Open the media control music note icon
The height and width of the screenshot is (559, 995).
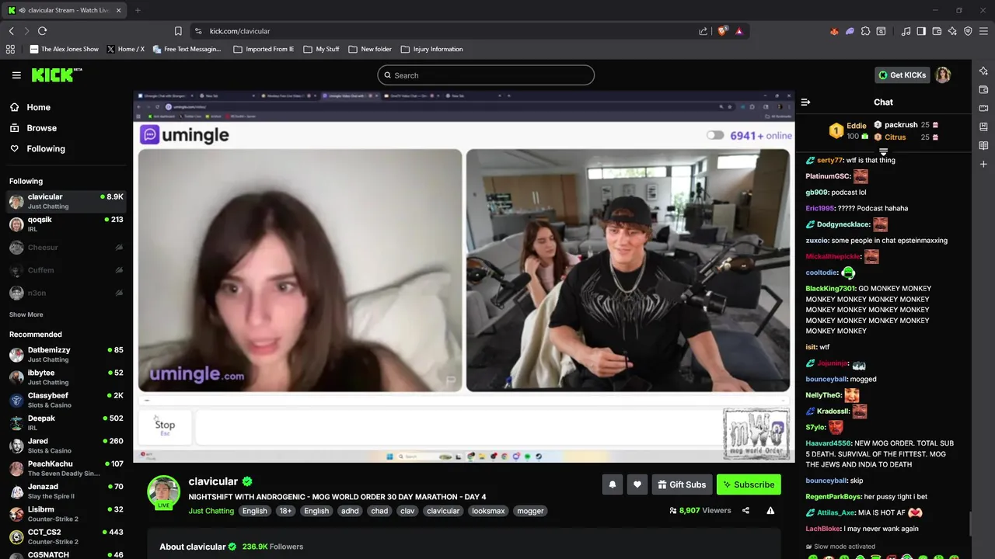tap(906, 31)
